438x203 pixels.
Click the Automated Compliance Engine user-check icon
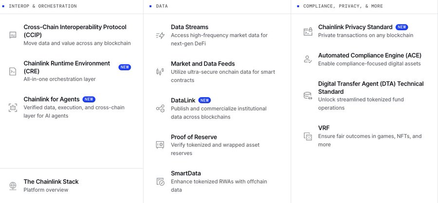308,59
